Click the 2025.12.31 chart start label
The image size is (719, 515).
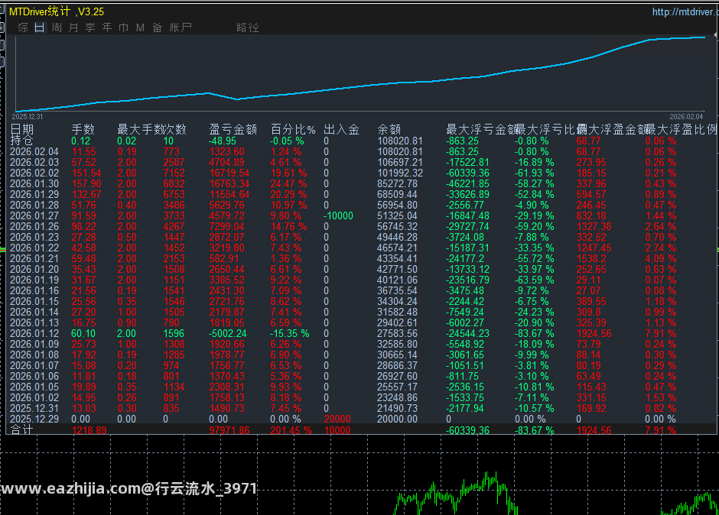pyautogui.click(x=27, y=117)
